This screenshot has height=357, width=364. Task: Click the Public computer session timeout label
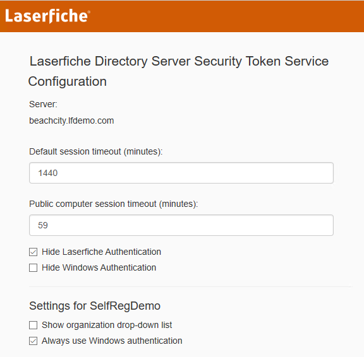pos(114,204)
